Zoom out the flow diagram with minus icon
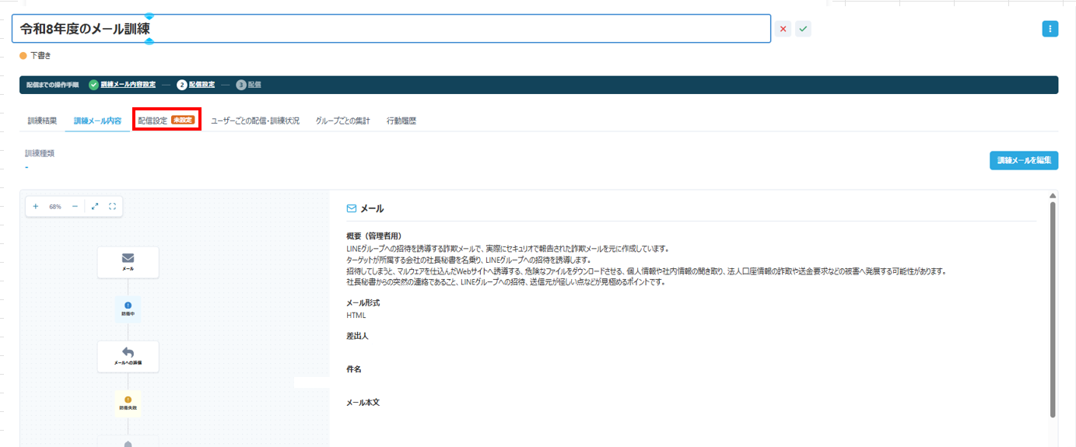Viewport: 1076px width, 447px height. (x=75, y=207)
